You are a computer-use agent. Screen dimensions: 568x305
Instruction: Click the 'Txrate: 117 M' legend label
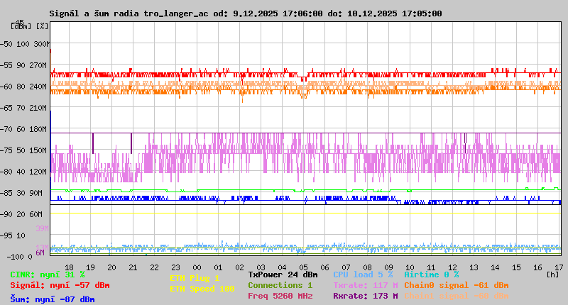[366, 285]
